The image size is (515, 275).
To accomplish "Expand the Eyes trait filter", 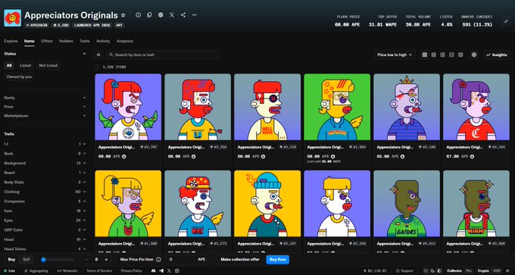I will 45,220.
